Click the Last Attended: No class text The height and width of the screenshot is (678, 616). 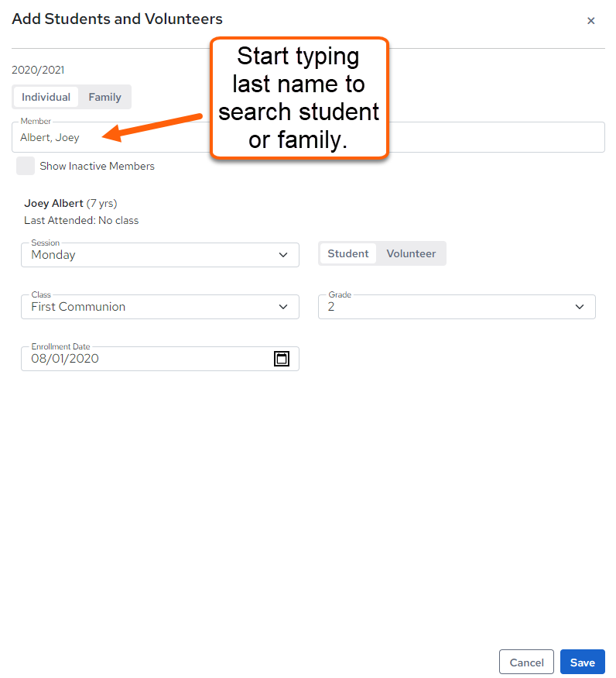[81, 221]
